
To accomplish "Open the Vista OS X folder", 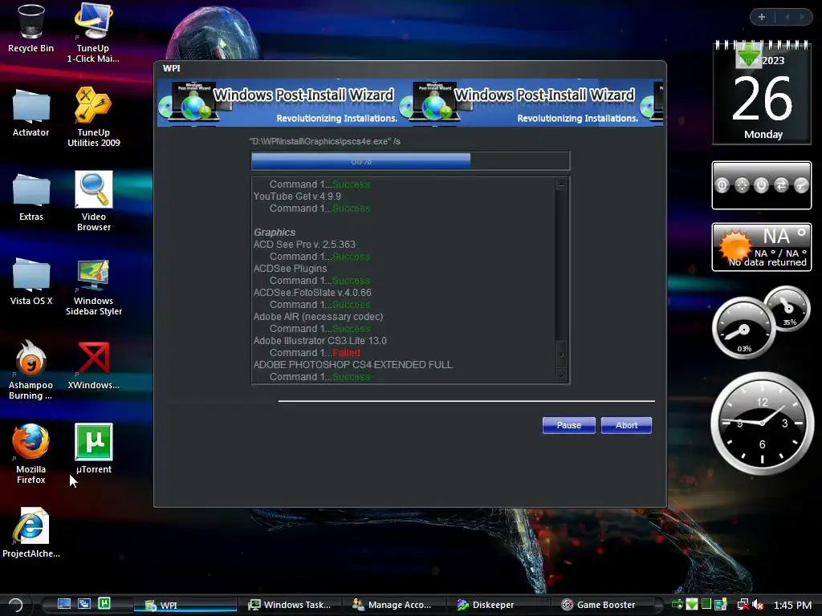I will coord(31,282).
